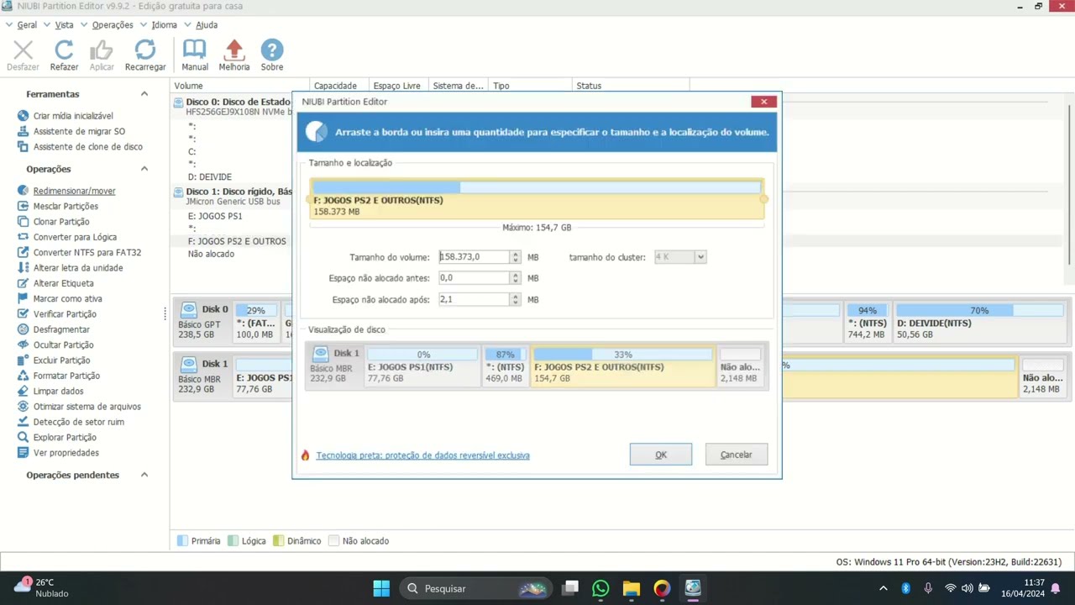1075x605 pixels.
Task: Click the Alterar Etiqueta icon
Action: click(x=24, y=283)
